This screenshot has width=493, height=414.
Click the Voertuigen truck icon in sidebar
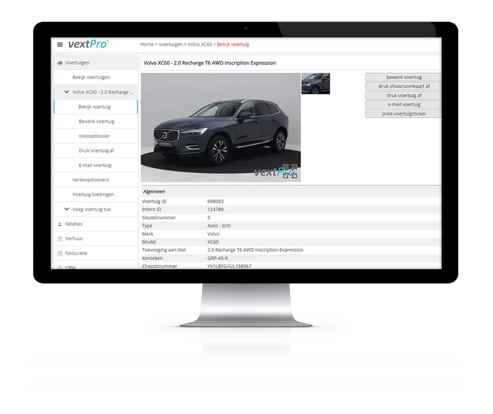[59, 63]
